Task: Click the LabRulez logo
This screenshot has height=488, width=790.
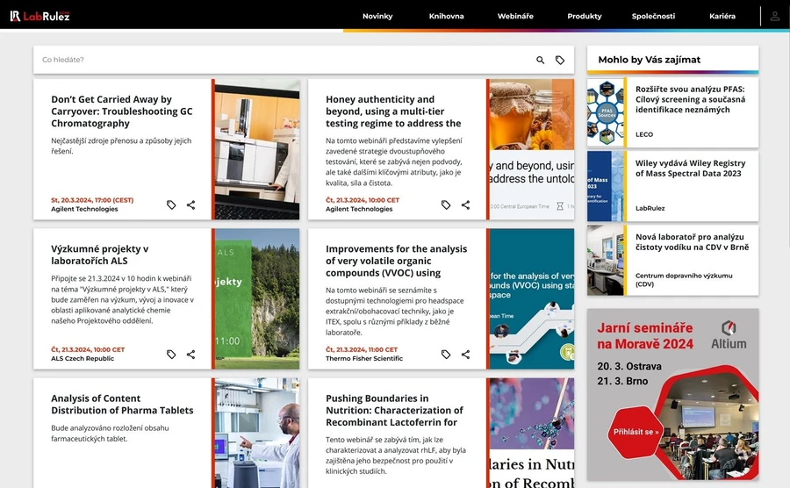Action: (x=39, y=16)
